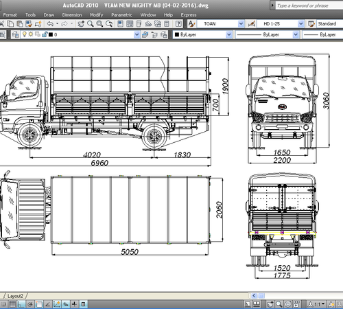Viewport: 343px width, 309px height.
Task: Click the Undo arrow icon
Action: click(x=50, y=24)
